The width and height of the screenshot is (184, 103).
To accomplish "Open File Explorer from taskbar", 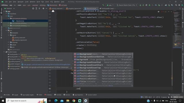I will tap(68, 101).
